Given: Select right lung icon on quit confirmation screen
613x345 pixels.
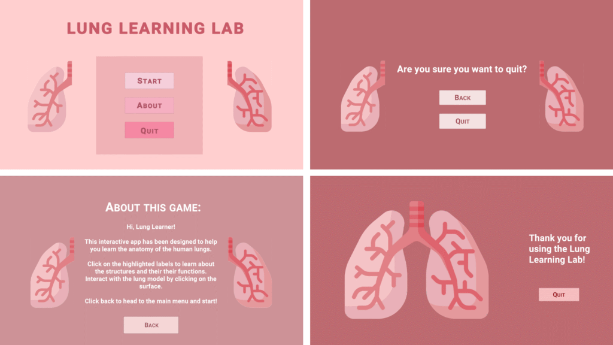Looking at the screenshot, I should 562,97.
